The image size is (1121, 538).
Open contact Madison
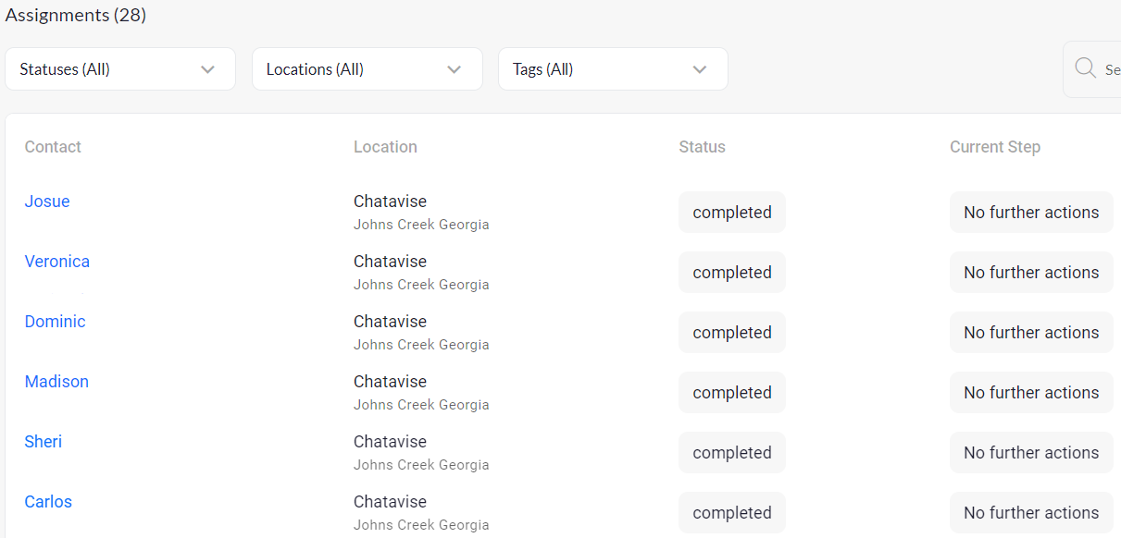click(x=56, y=382)
